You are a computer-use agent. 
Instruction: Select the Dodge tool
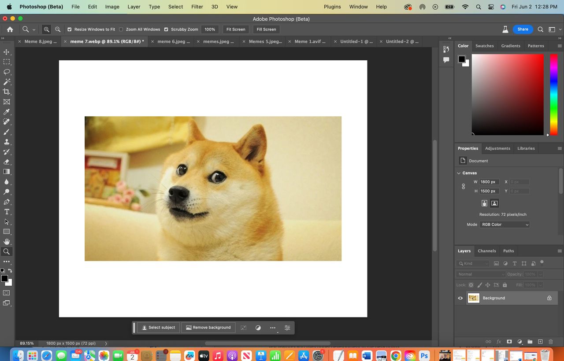point(7,192)
